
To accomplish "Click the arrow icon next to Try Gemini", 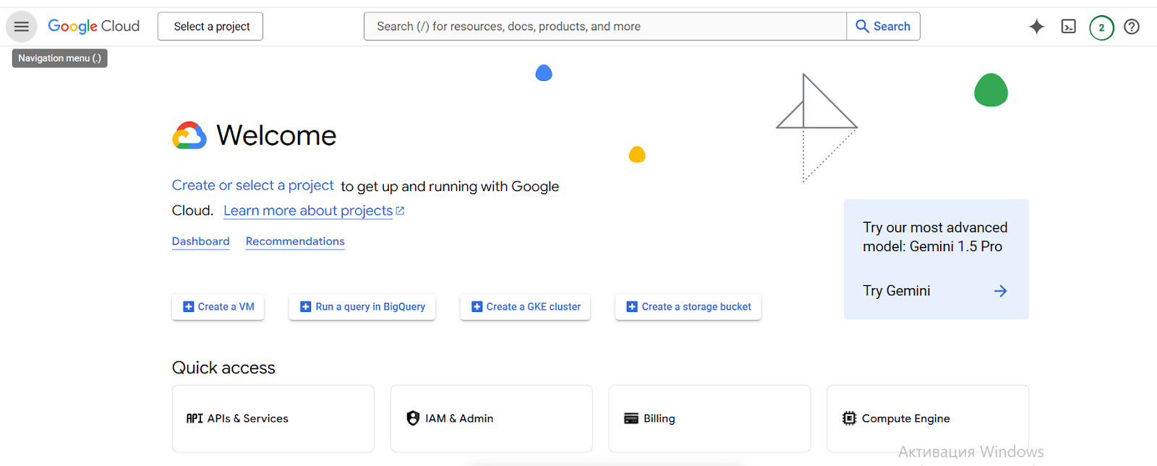I will pyautogui.click(x=1000, y=291).
